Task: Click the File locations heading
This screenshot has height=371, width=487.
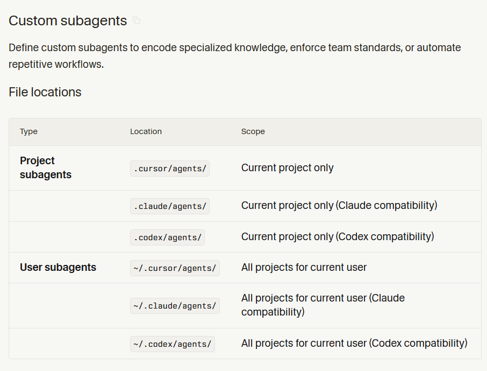Action: (45, 92)
